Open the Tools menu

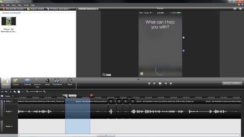coord(26,5)
